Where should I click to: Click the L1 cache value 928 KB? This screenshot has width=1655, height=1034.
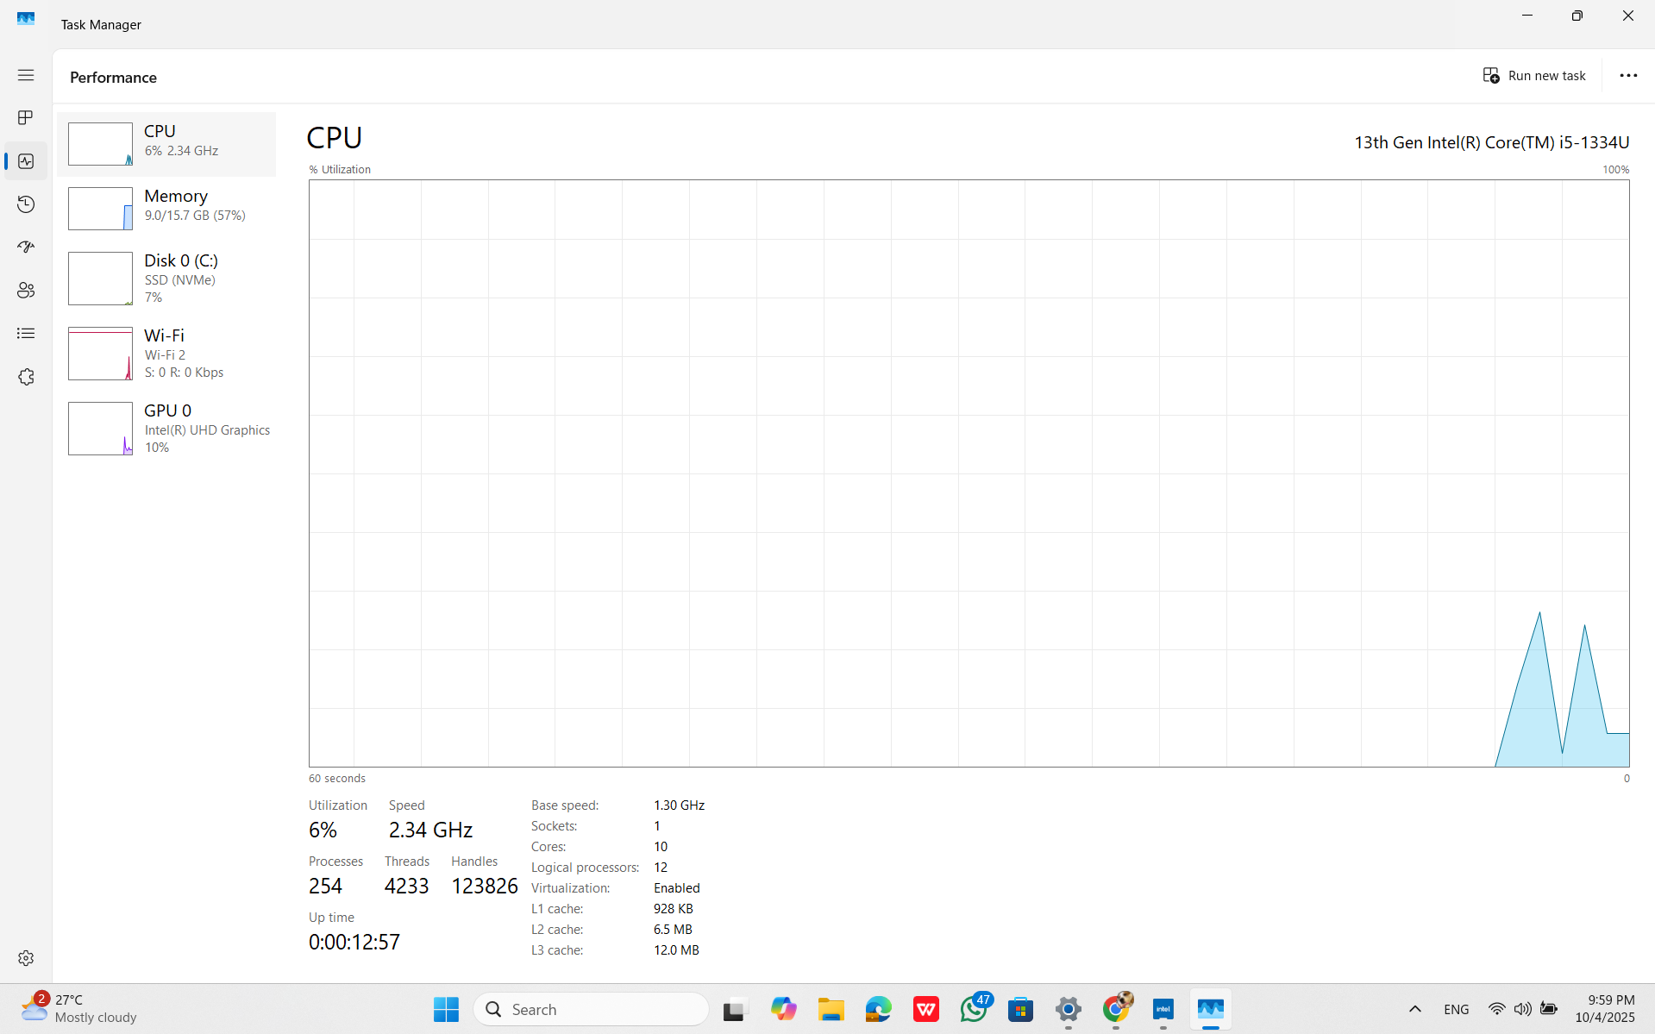click(x=674, y=909)
